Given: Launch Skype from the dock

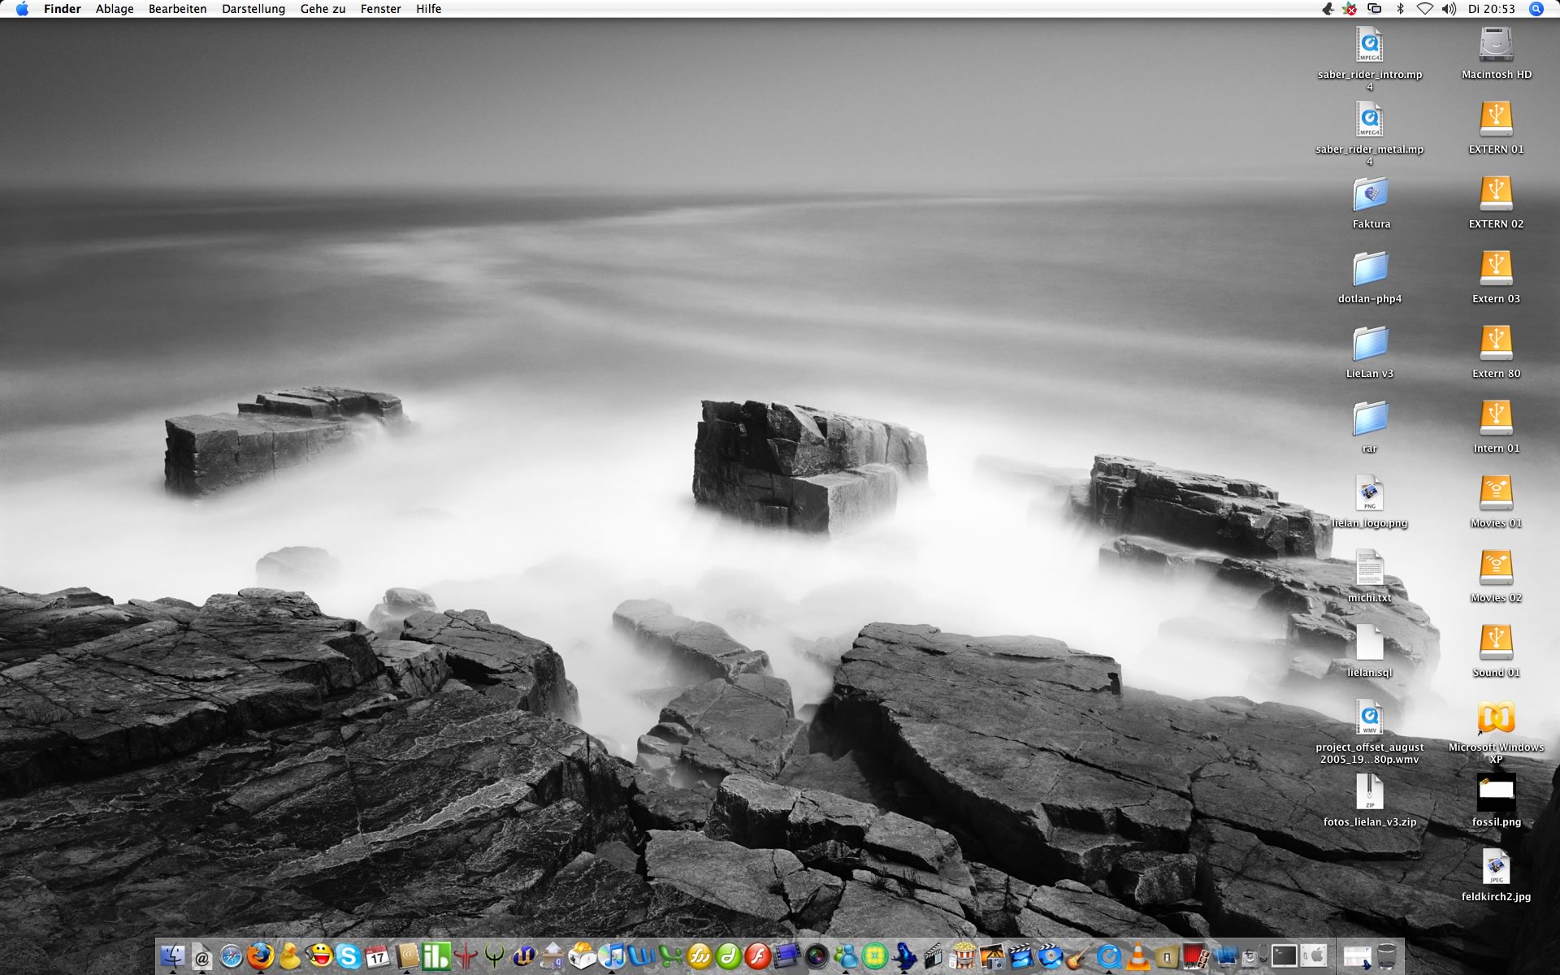Looking at the screenshot, I should click(349, 956).
